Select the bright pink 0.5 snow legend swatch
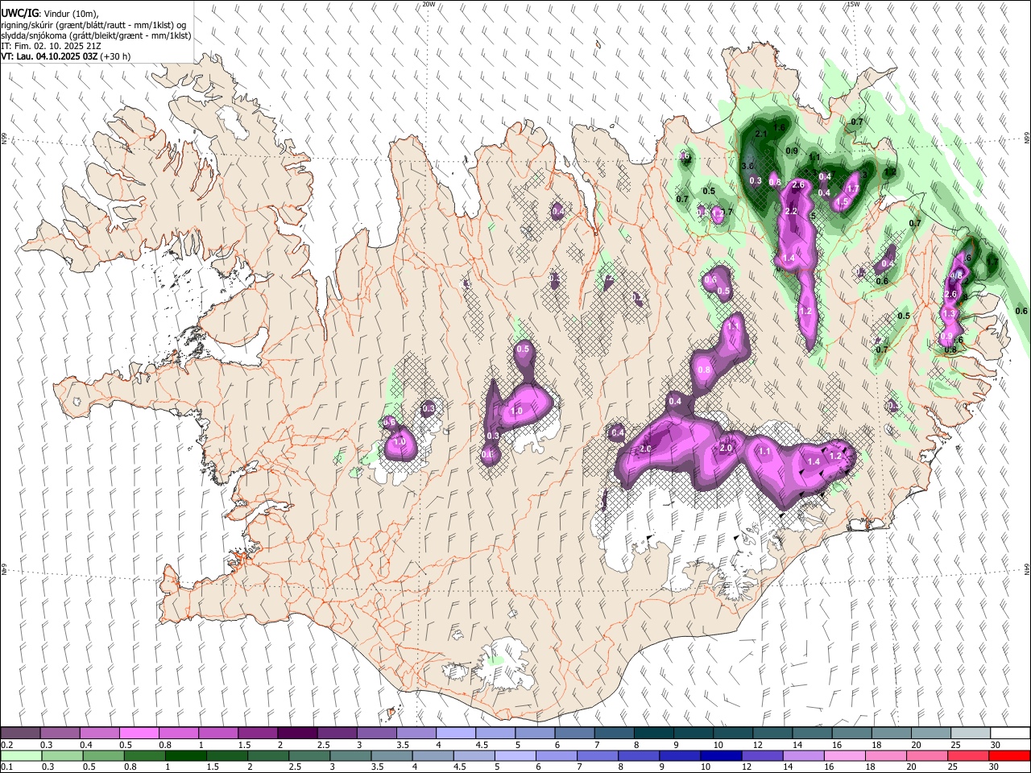This screenshot has width=1031, height=773. pyautogui.click(x=139, y=734)
